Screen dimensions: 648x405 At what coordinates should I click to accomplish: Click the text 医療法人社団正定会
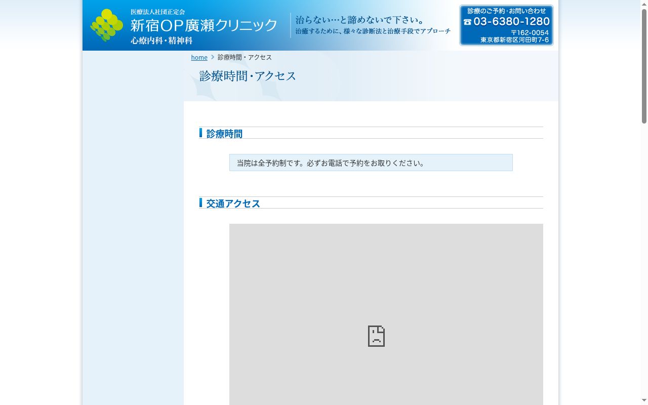click(x=158, y=12)
